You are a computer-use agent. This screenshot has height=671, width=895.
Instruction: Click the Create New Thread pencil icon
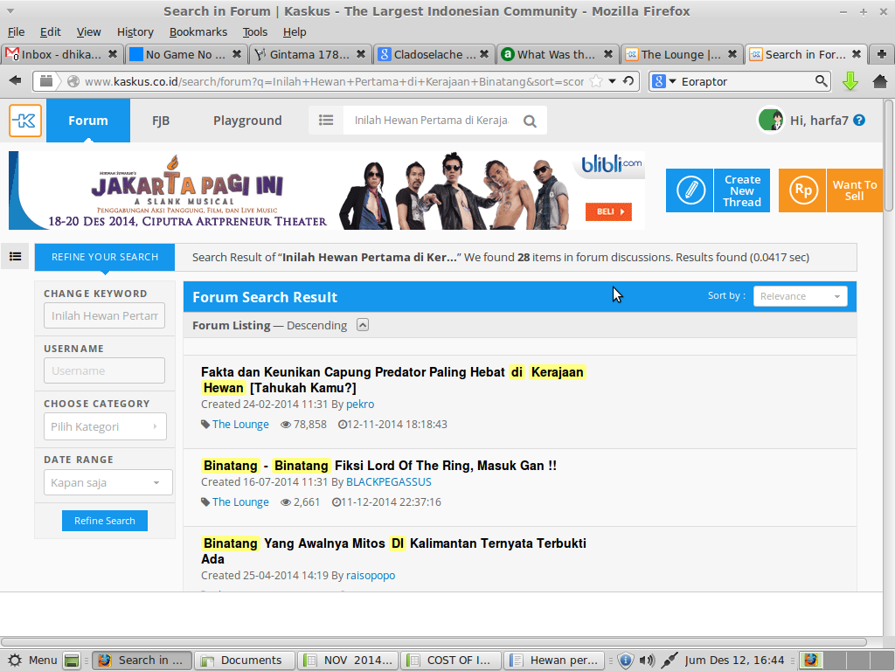coord(690,190)
